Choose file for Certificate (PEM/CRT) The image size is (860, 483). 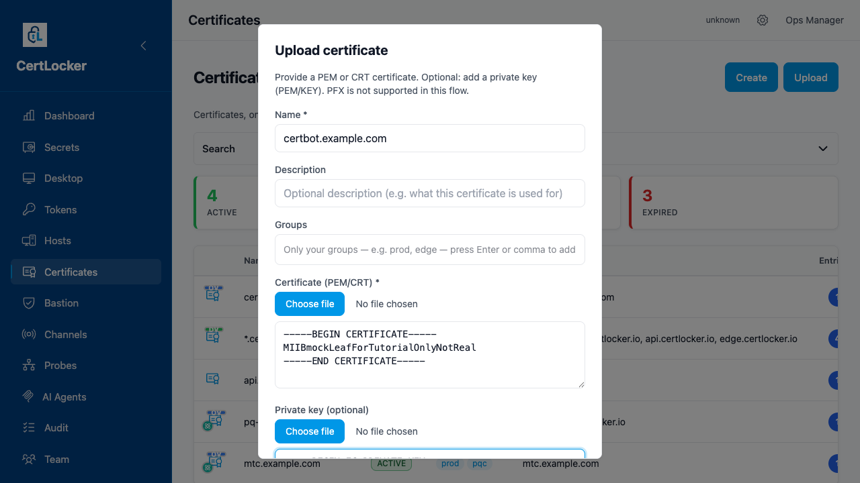[310, 304]
